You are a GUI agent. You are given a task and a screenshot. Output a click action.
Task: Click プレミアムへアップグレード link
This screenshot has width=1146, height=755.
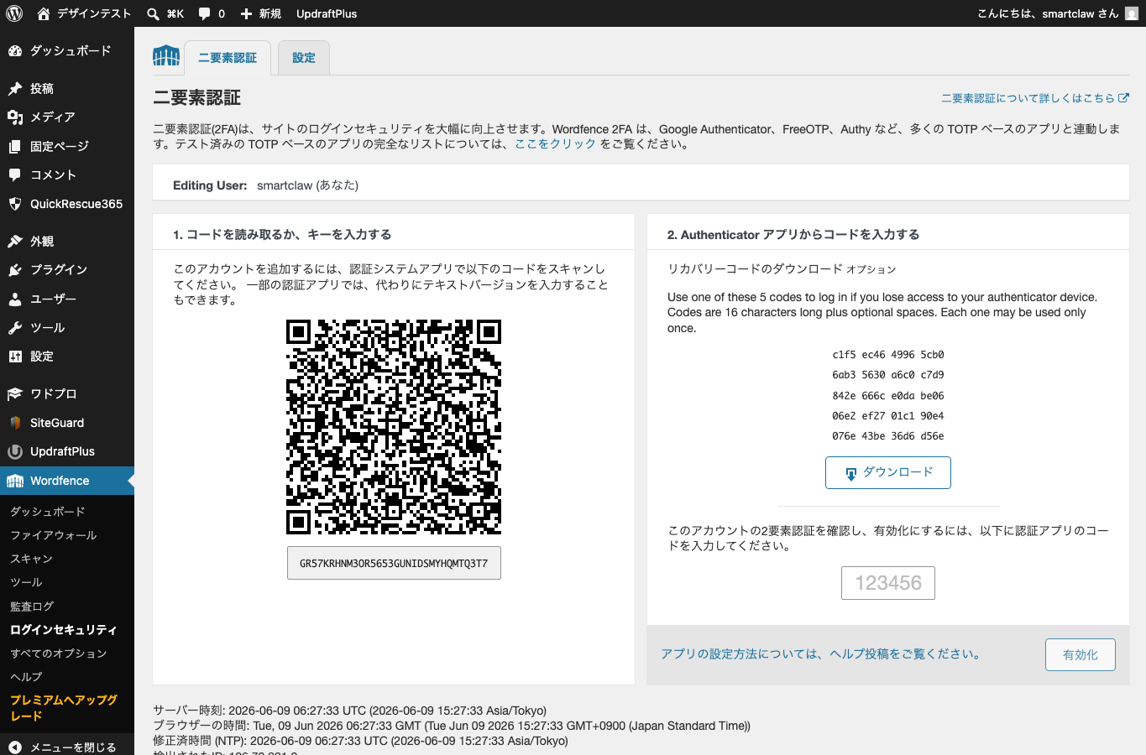pyautogui.click(x=64, y=708)
